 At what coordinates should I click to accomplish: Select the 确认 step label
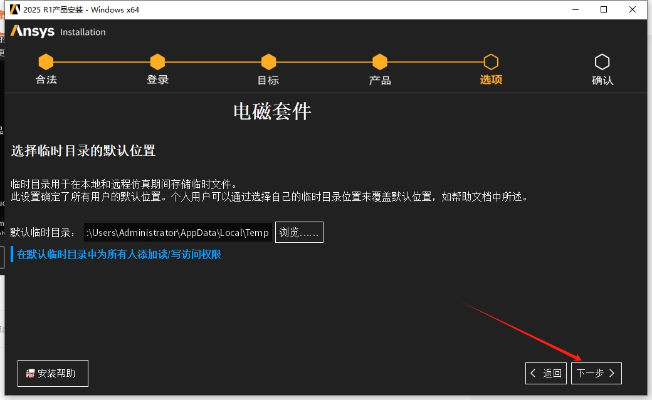[602, 80]
